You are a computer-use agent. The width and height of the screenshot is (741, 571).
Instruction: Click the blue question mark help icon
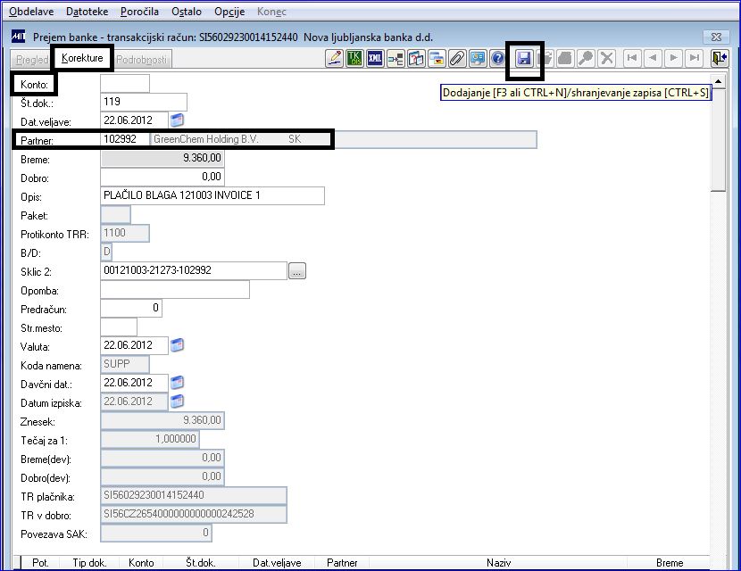tap(497, 59)
